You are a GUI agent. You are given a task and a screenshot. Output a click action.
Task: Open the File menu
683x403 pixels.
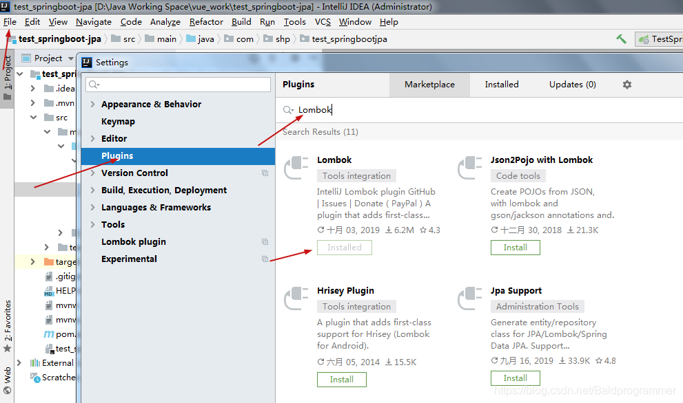[10, 21]
